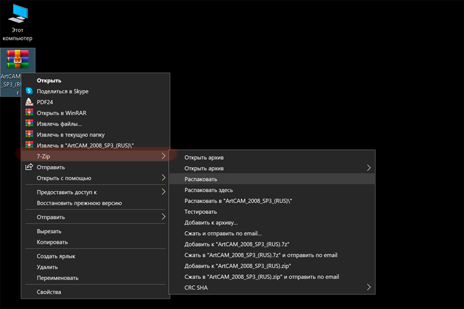Click the PDF24 icon
The width and height of the screenshot is (464, 309).
coord(29,102)
